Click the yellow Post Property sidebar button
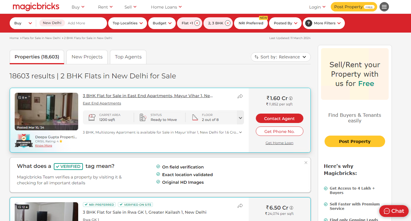The width and height of the screenshot is (411, 221). coord(355,141)
